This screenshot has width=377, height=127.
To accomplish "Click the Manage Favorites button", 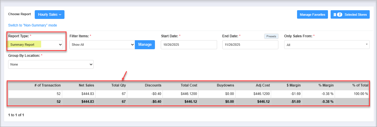I will 313,15.
